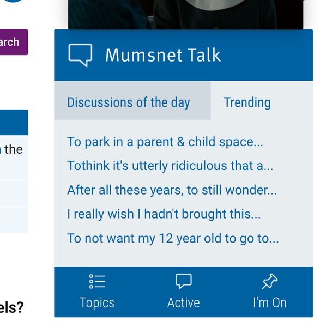Screen dimensions: 320x327
Task: Click the bold heading ending in "els?"
Action: (x=11, y=307)
